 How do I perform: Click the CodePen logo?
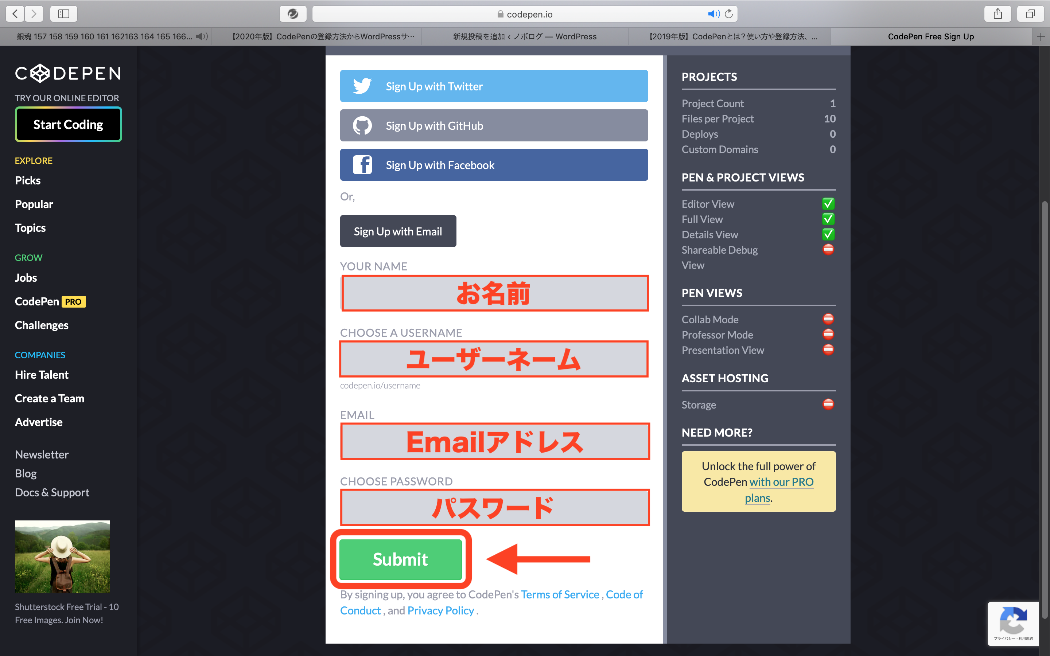click(x=68, y=73)
